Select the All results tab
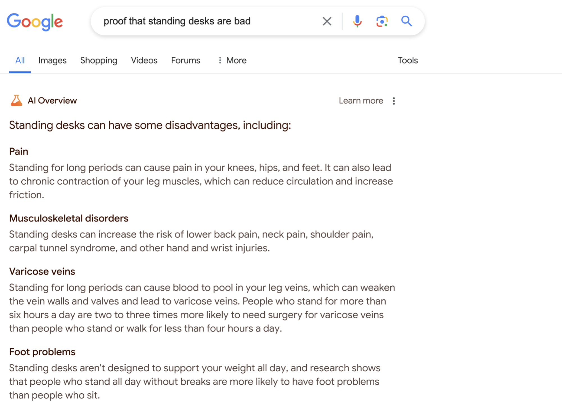Image resolution: width=562 pixels, height=402 pixels. pyautogui.click(x=19, y=60)
